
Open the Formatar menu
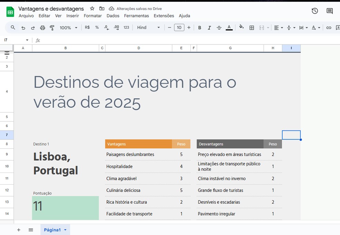coord(92,16)
